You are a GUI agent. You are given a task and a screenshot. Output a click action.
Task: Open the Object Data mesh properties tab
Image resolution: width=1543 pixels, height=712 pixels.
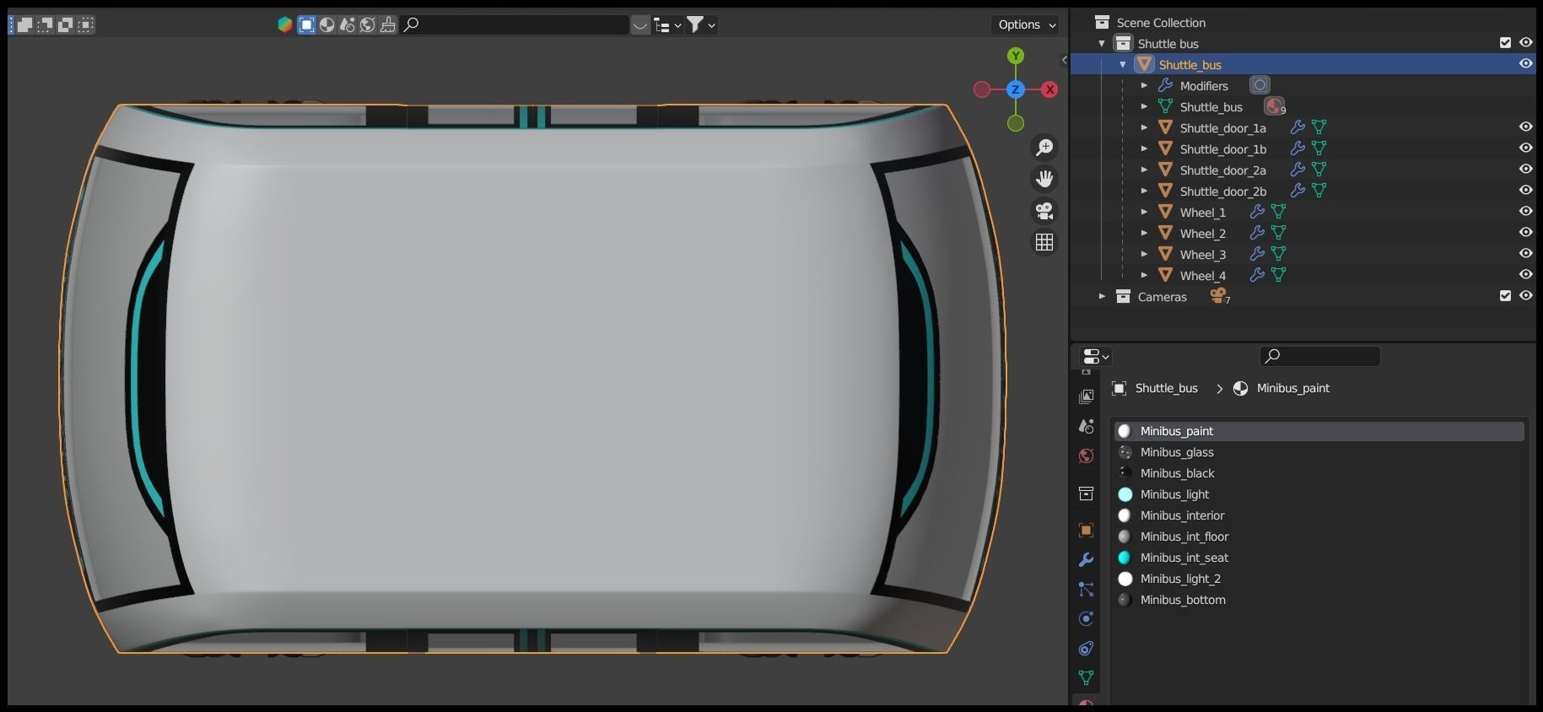[x=1086, y=678]
